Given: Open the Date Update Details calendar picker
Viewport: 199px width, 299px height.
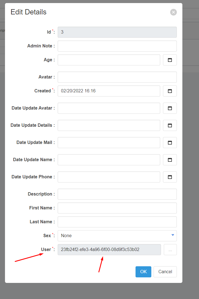Looking at the screenshot, I should point(170,125).
